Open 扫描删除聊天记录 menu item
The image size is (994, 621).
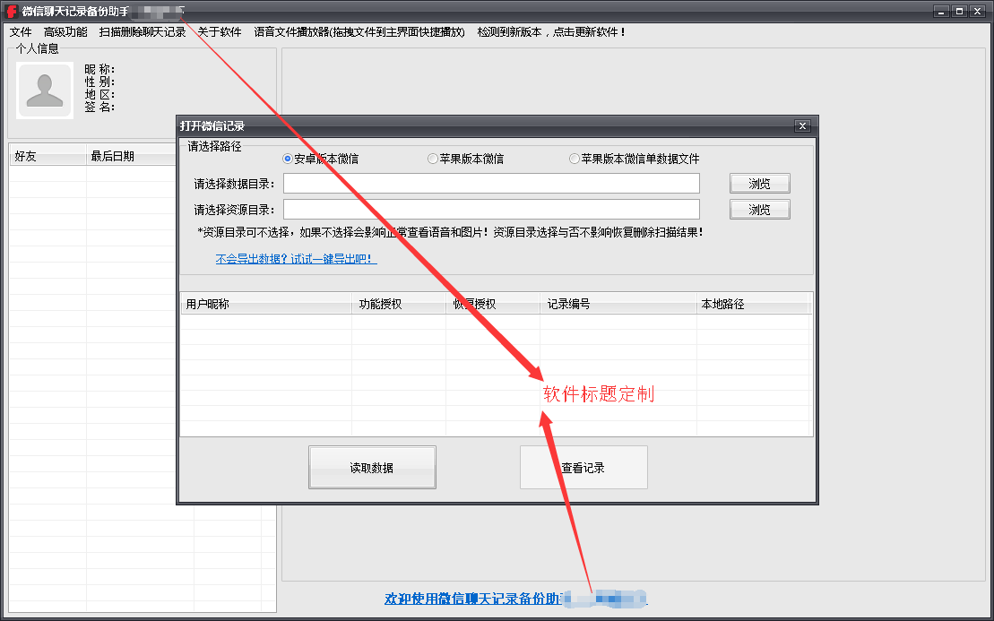(x=143, y=32)
